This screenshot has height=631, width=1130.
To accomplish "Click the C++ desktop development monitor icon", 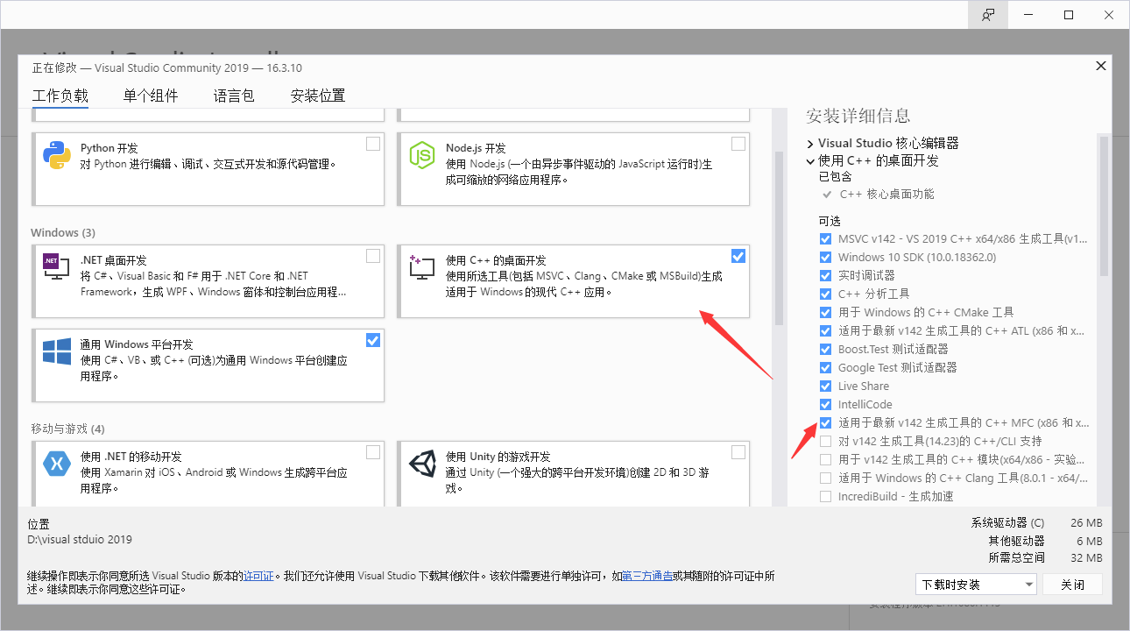I will click(x=422, y=266).
